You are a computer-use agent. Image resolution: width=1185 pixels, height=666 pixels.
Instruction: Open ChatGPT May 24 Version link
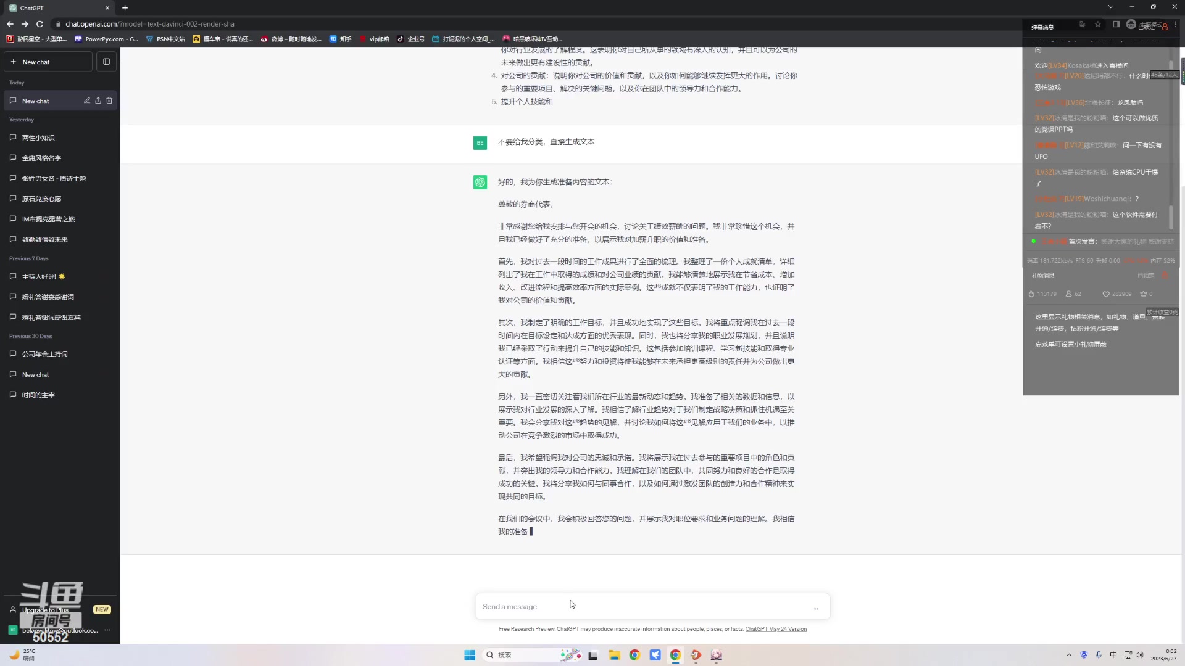click(x=776, y=629)
